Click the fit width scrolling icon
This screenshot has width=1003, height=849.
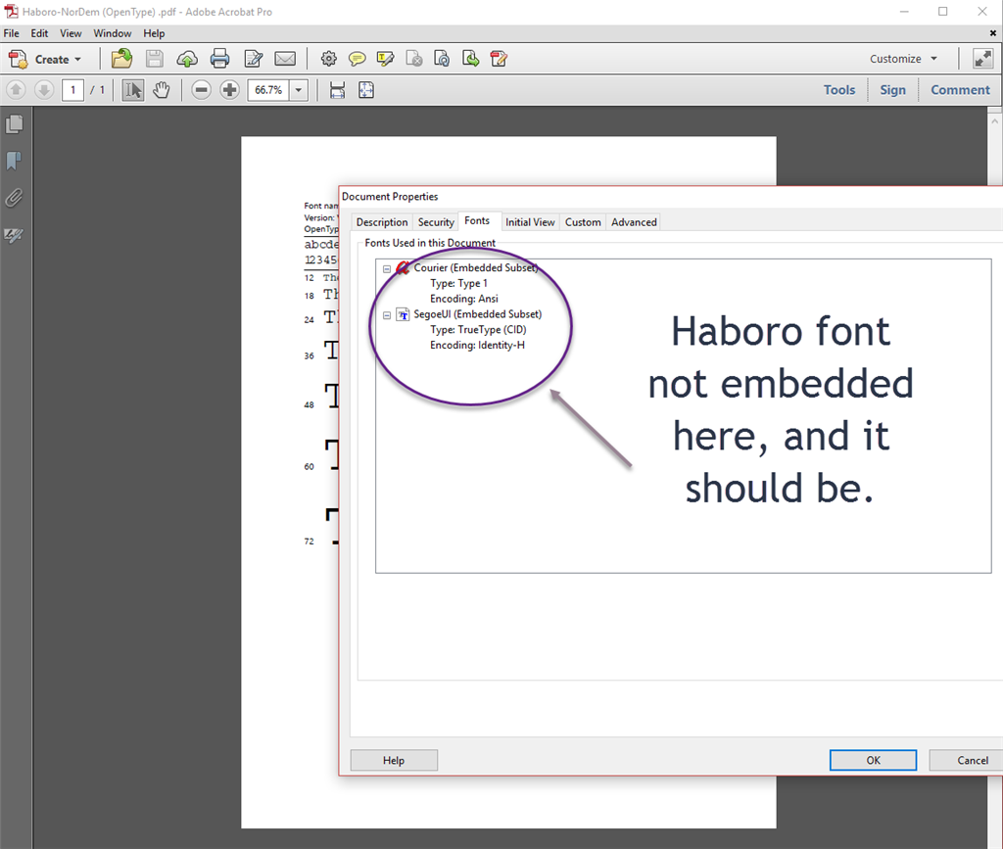tap(337, 90)
